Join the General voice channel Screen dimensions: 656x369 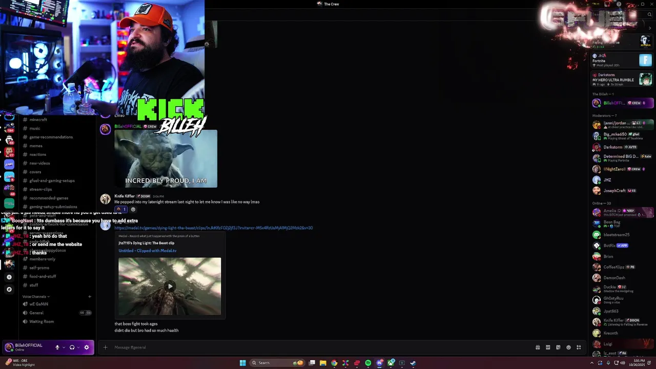(56, 313)
